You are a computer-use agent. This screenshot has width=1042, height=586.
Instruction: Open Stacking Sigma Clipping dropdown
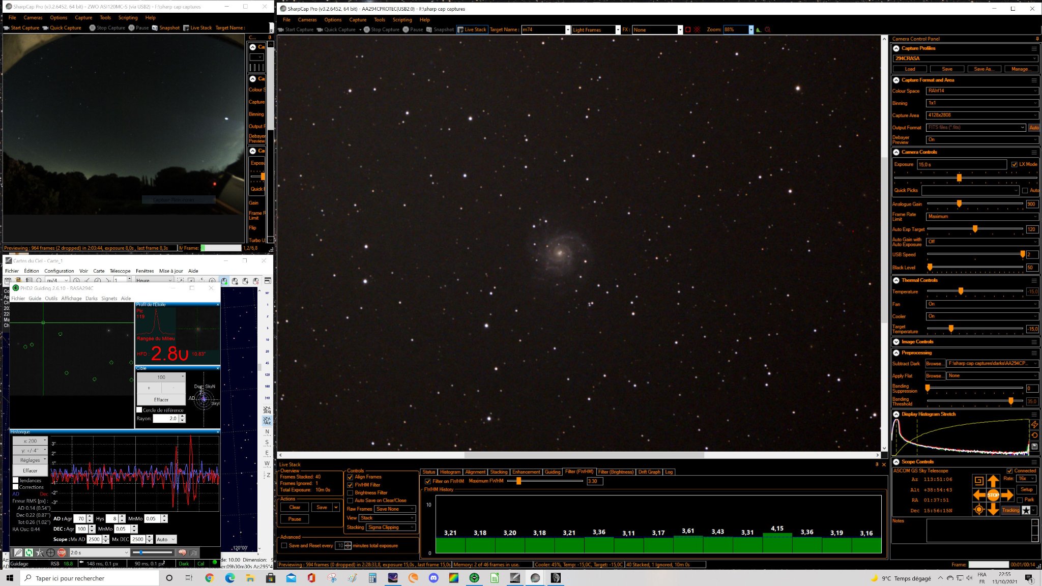pyautogui.click(x=391, y=528)
